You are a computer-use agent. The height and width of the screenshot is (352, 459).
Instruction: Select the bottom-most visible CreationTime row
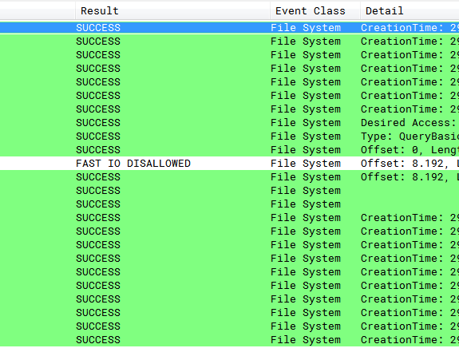point(230,340)
